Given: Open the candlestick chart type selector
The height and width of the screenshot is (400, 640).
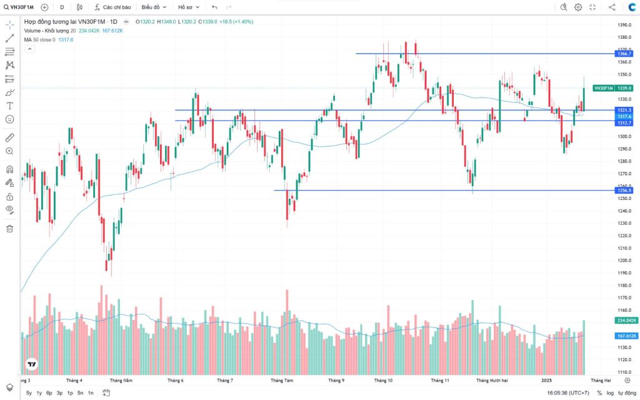Looking at the screenshot, I should (x=79, y=7).
